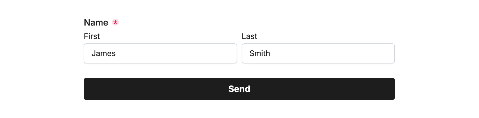
Task: Select the field containing Smith
Action: pos(318,53)
